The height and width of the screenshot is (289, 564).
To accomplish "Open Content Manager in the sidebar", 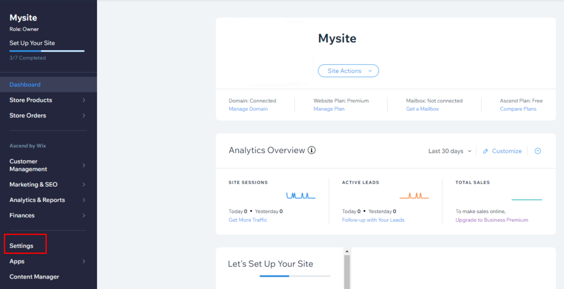I will click(34, 276).
